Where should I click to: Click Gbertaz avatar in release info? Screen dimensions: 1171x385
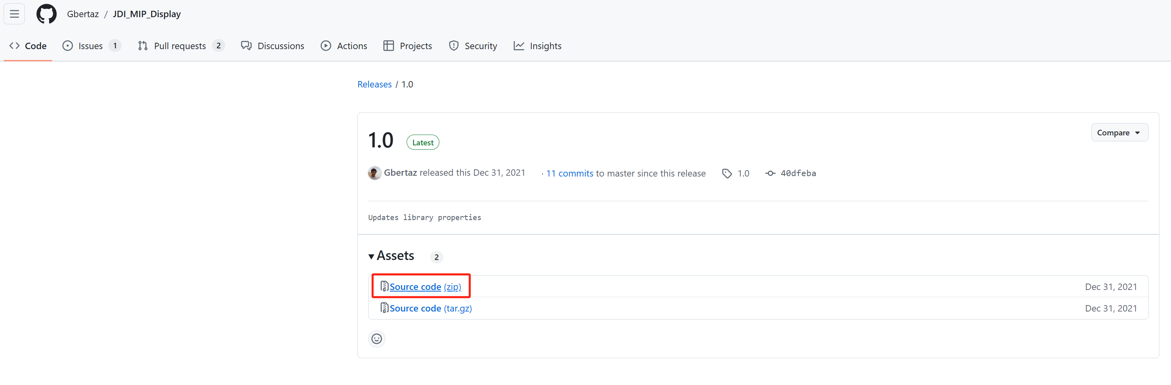(x=375, y=173)
